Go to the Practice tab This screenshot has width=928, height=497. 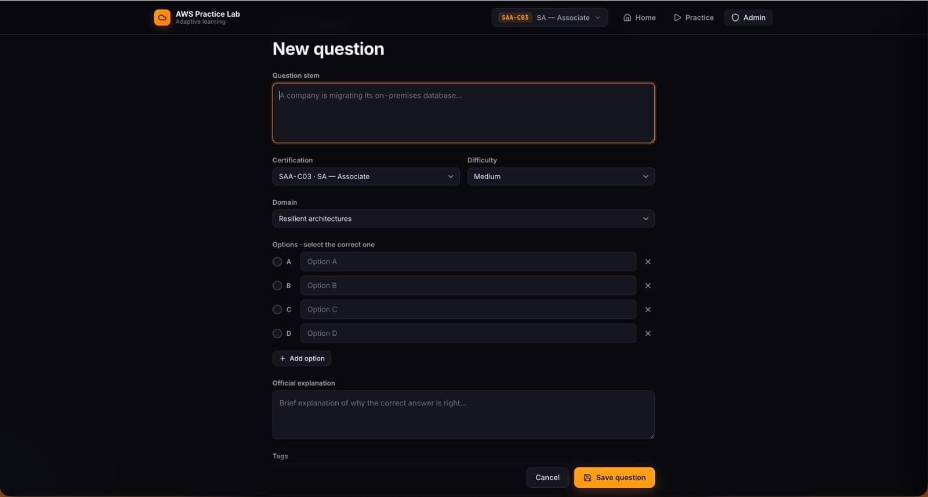pyautogui.click(x=694, y=17)
